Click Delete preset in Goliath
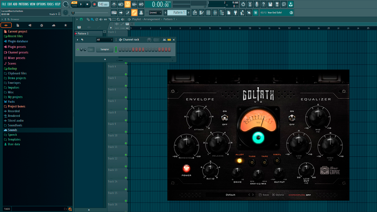Screen dimensions: 377x212 click(x=278, y=195)
